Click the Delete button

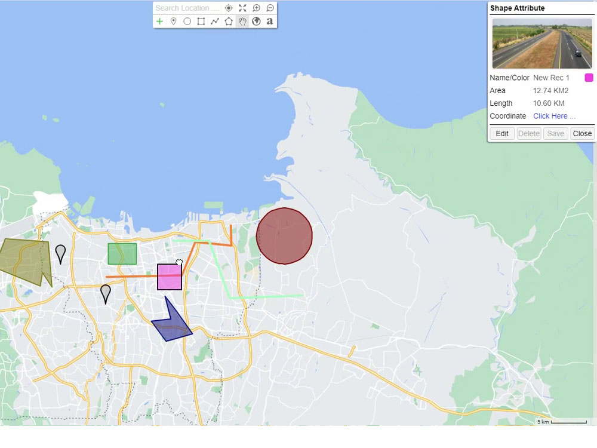pos(529,133)
